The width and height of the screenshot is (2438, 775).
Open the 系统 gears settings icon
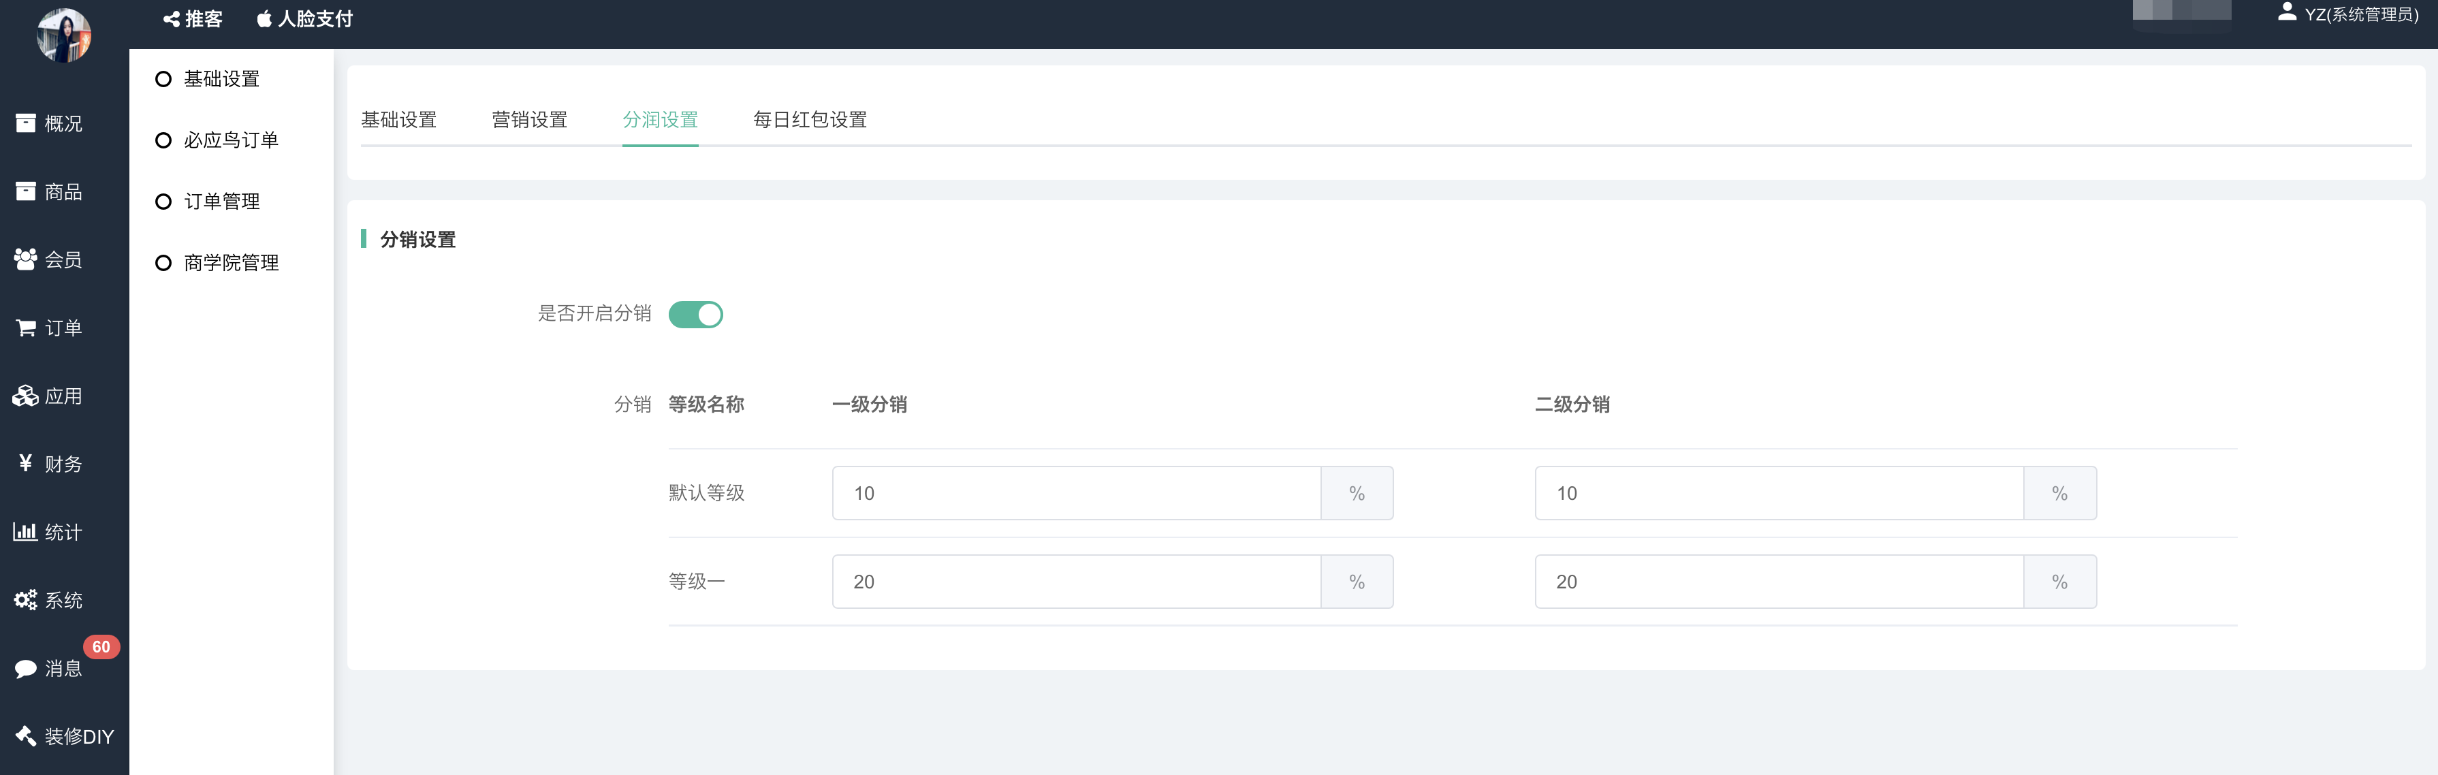tap(26, 600)
